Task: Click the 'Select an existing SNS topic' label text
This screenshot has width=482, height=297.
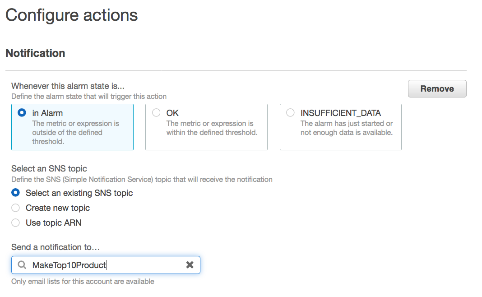Action: click(x=79, y=193)
